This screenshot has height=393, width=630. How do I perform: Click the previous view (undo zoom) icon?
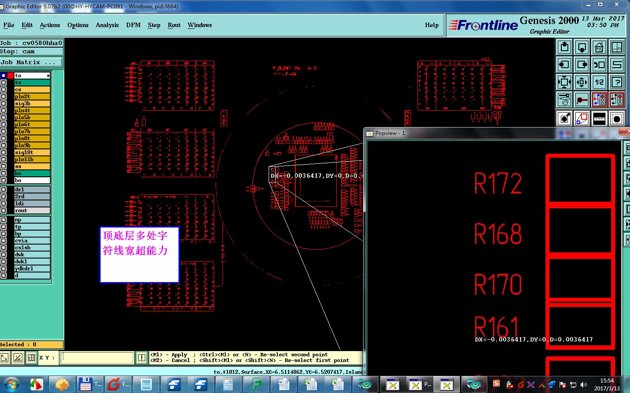point(599,65)
